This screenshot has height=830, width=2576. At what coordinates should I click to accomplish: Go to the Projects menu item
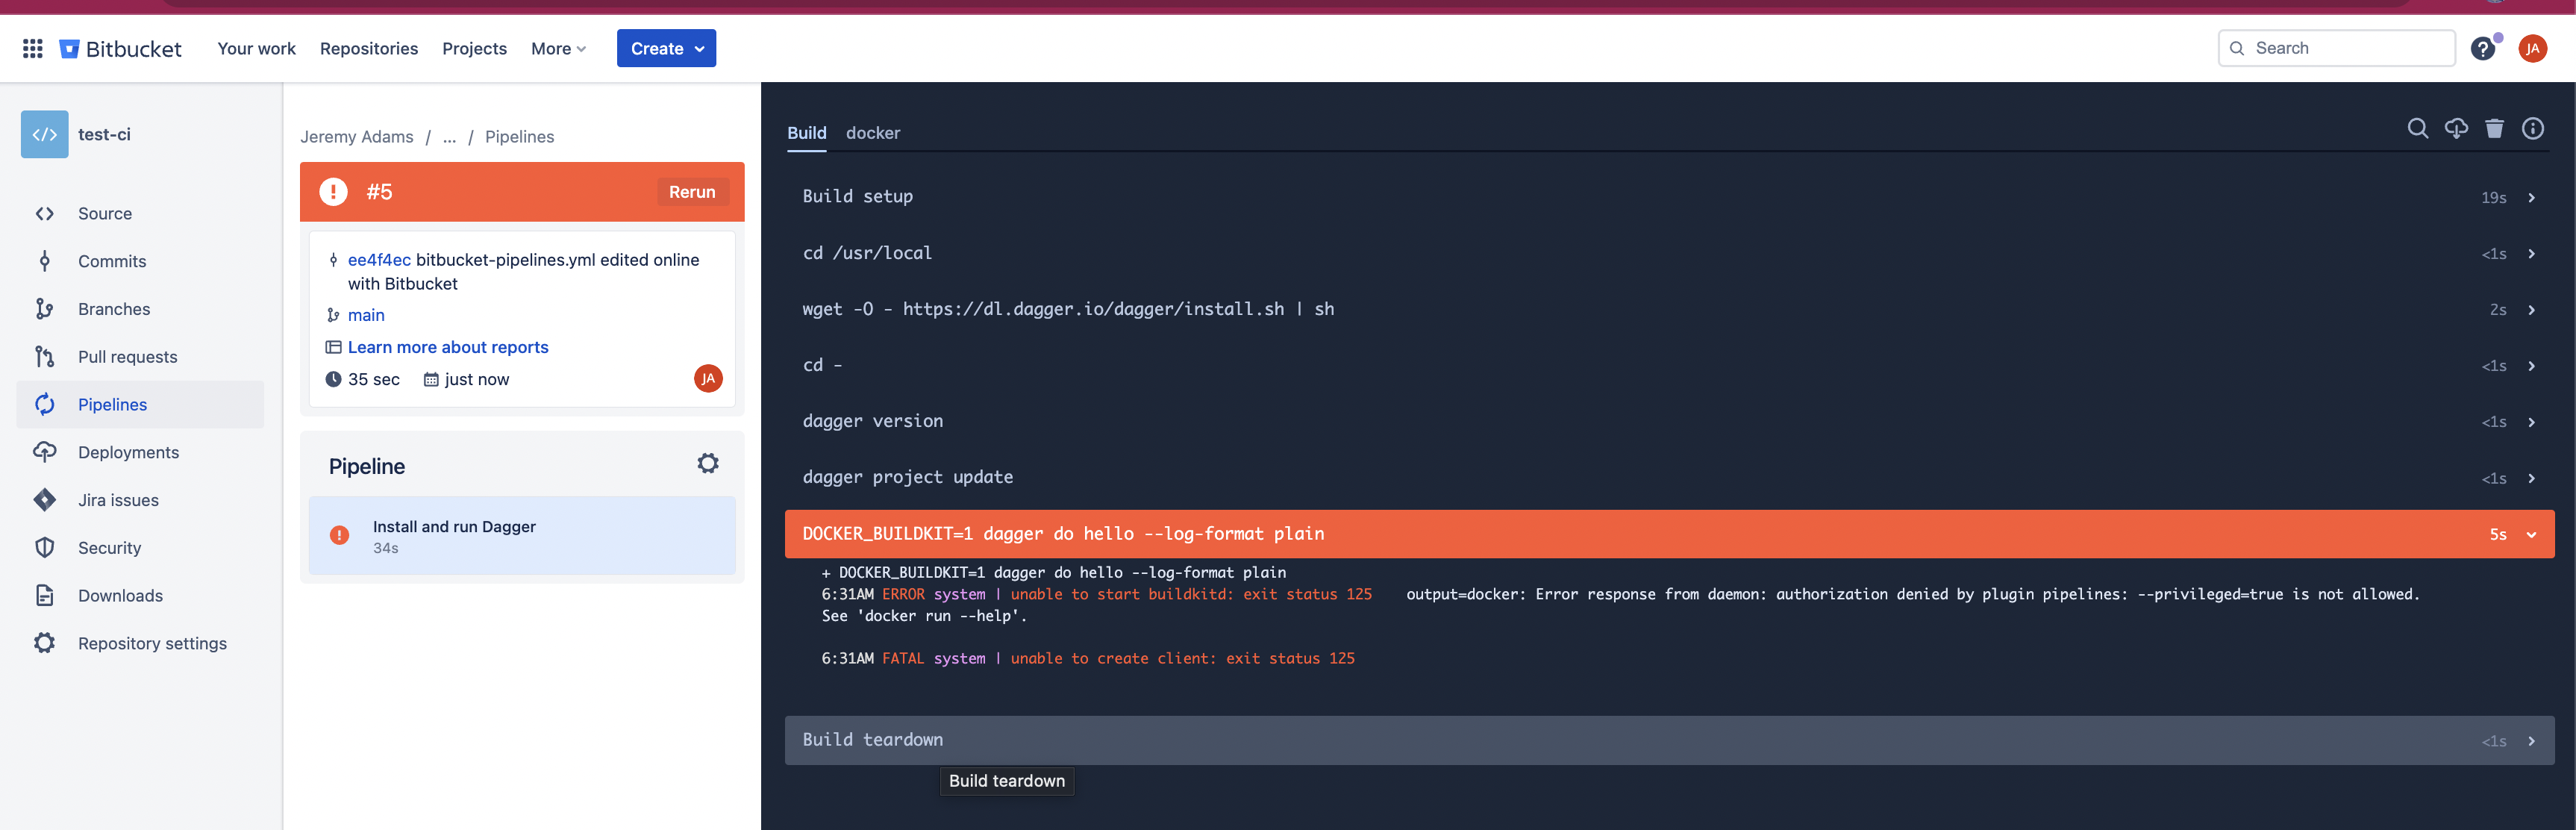(474, 48)
